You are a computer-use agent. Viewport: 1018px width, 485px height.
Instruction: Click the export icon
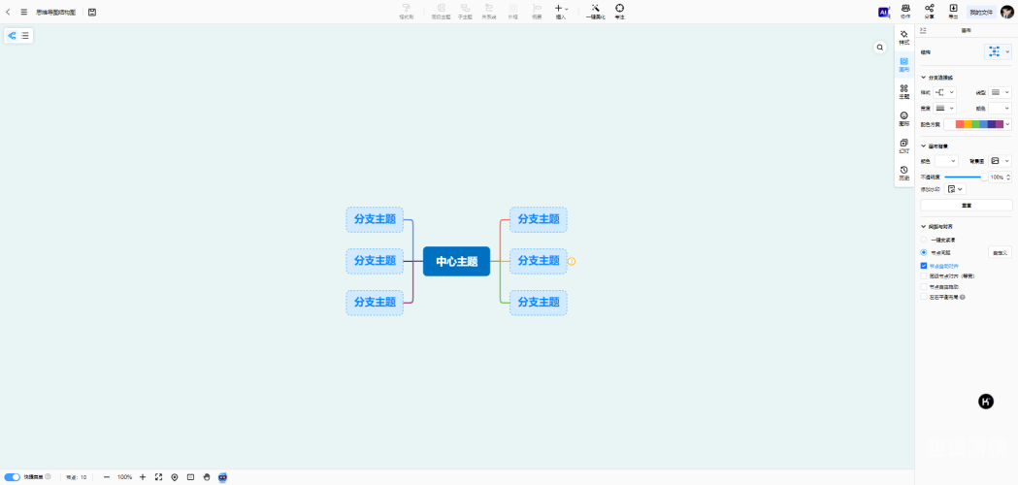(953, 12)
